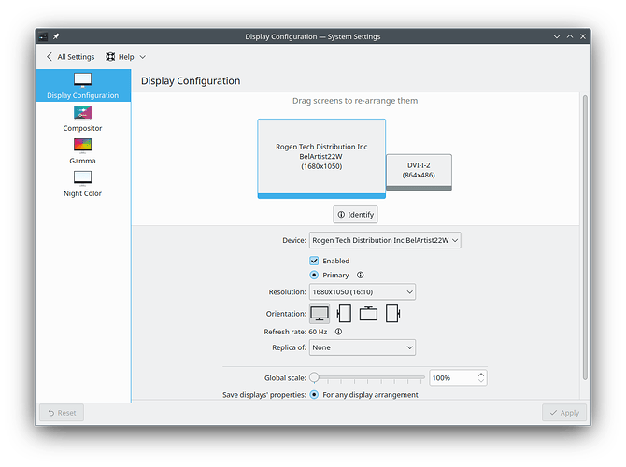The width and height of the screenshot is (626, 467).
Task: Choose the normal landscape orientation icon
Action: coord(320,313)
